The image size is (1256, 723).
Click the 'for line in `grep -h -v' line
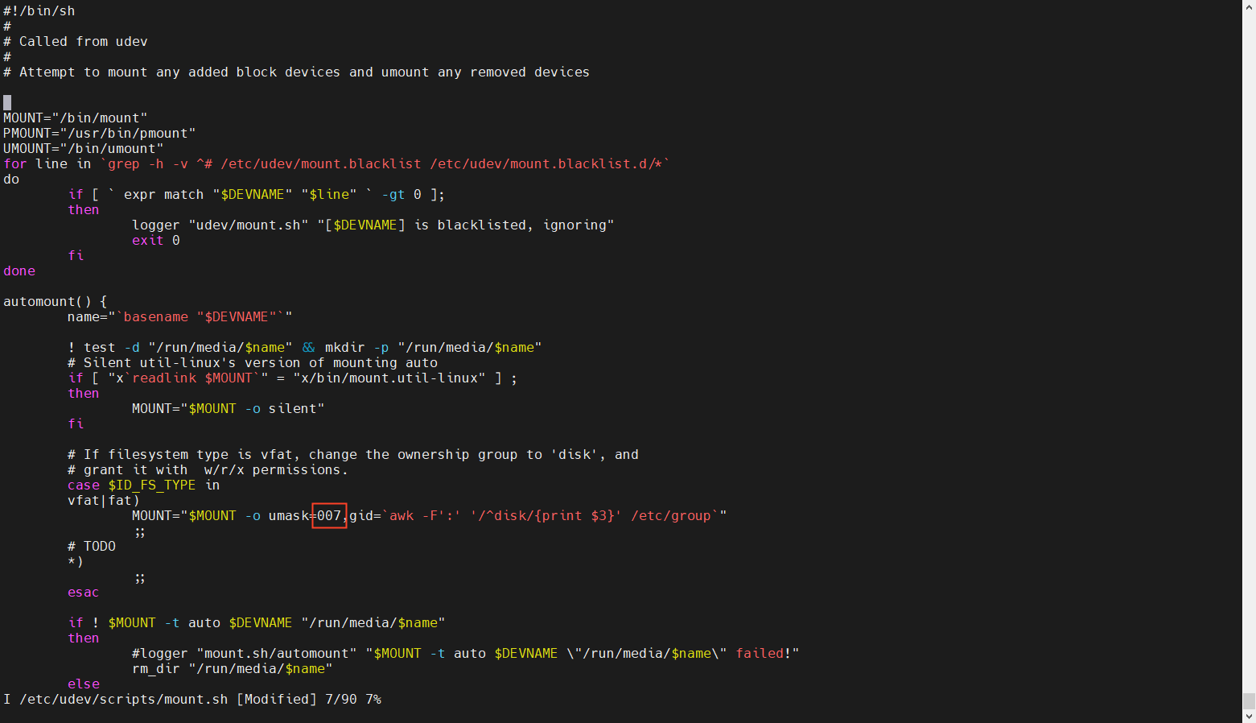point(336,163)
